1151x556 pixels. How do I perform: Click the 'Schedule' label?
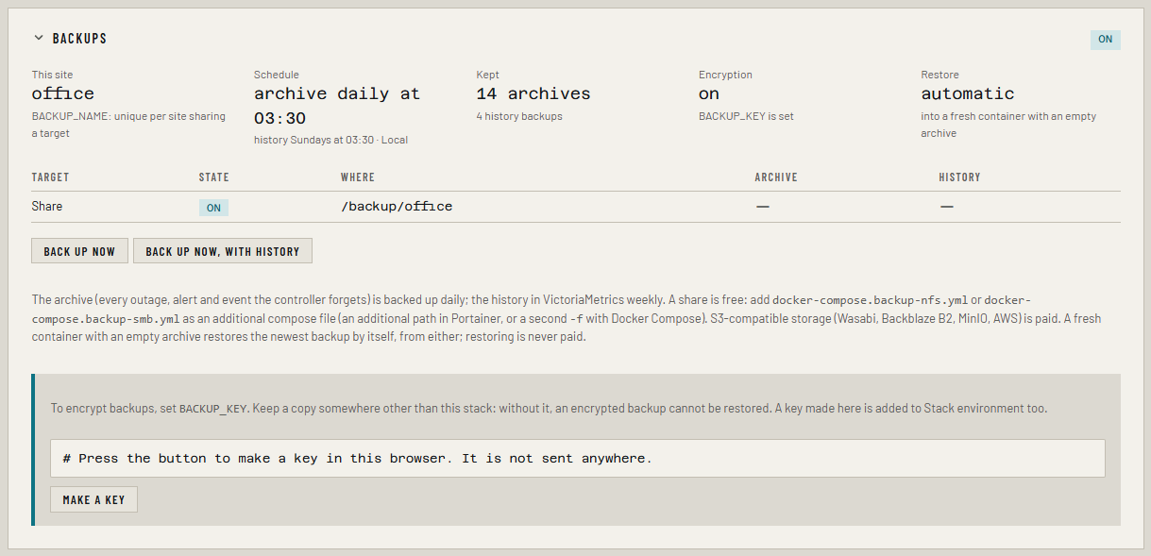point(277,75)
